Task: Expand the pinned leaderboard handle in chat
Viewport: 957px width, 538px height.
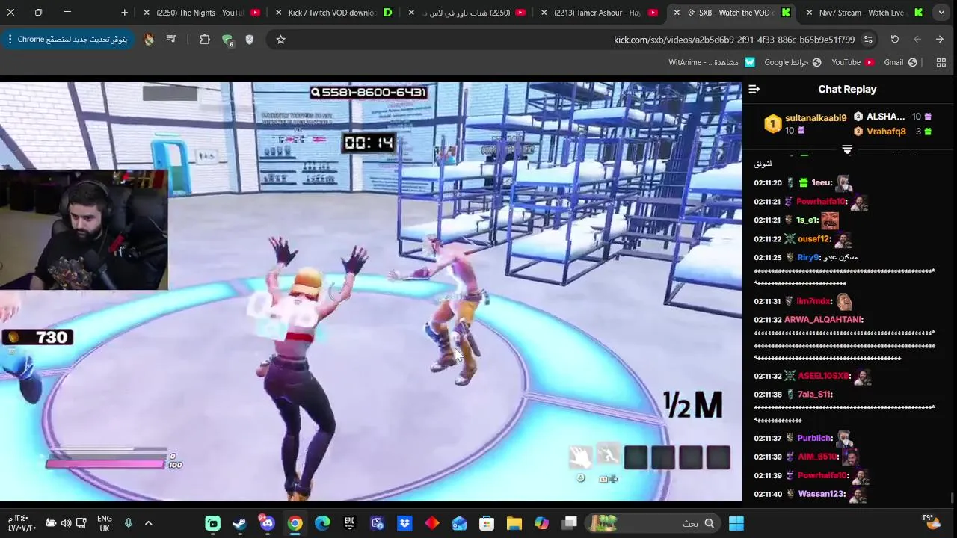Action: coord(847,150)
